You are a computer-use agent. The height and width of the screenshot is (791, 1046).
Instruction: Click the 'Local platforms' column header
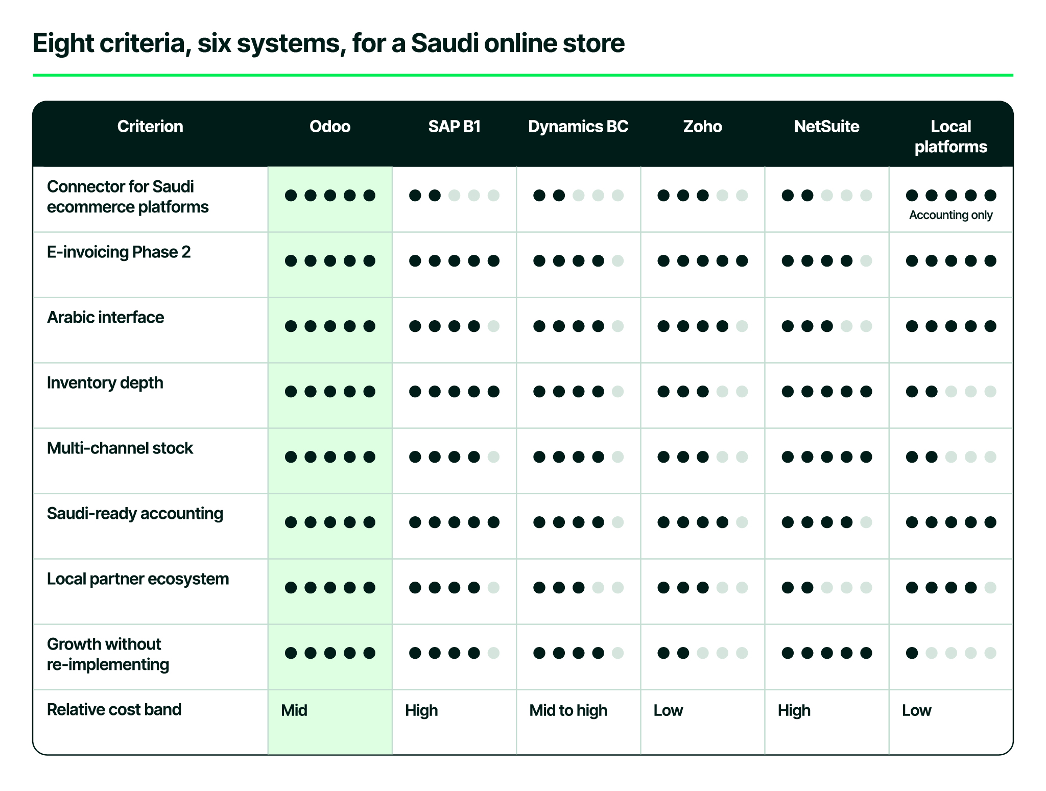pos(951,137)
